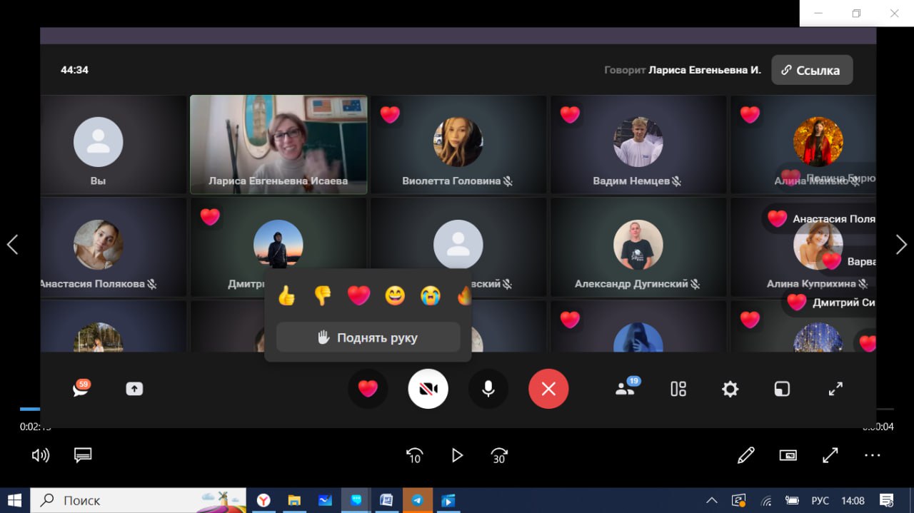
Task: Click the Поднять руку button
Action: click(x=368, y=337)
